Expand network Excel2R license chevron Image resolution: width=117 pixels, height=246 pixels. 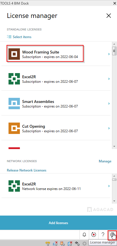pos(109,186)
